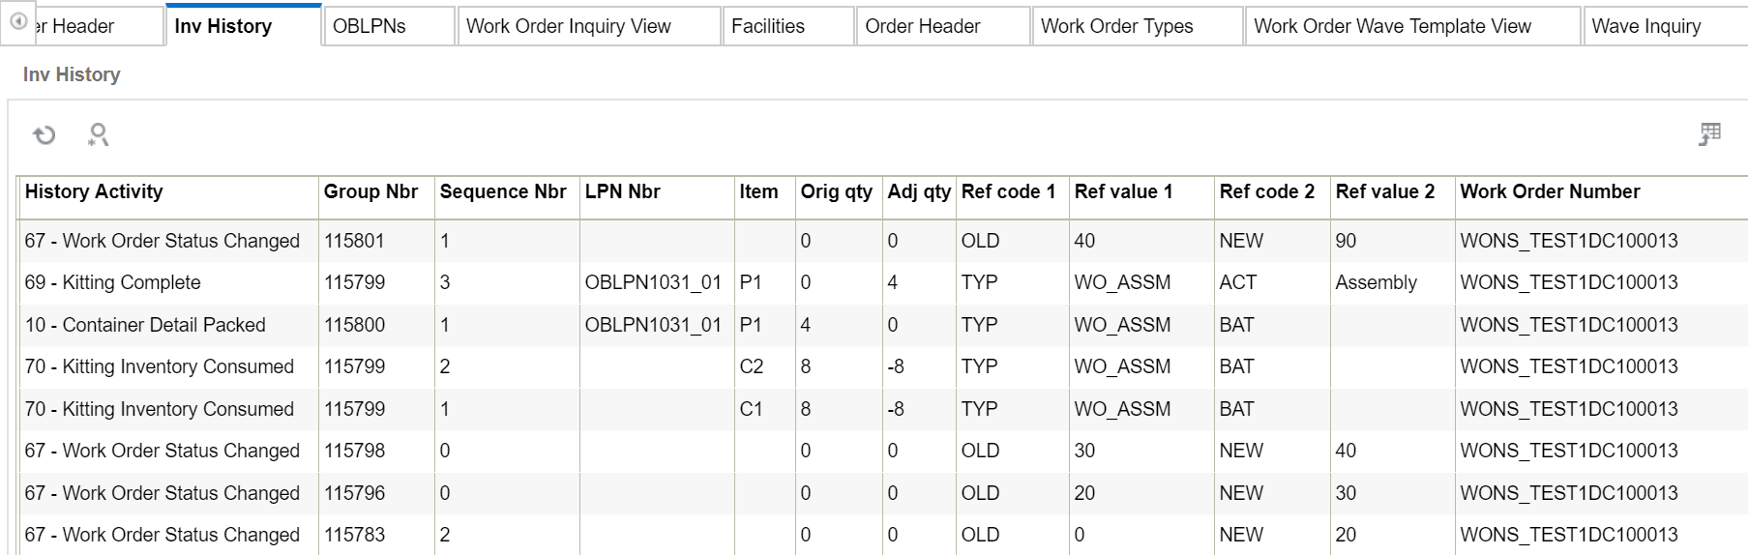
Task: Open the Work Order Types tab
Action: pos(1138,26)
